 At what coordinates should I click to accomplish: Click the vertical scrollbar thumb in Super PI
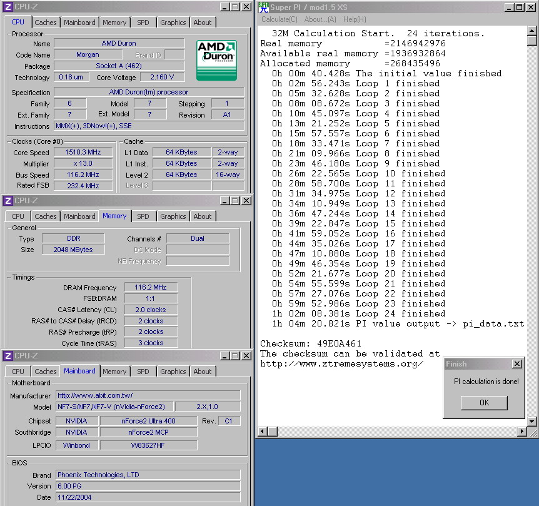click(531, 41)
